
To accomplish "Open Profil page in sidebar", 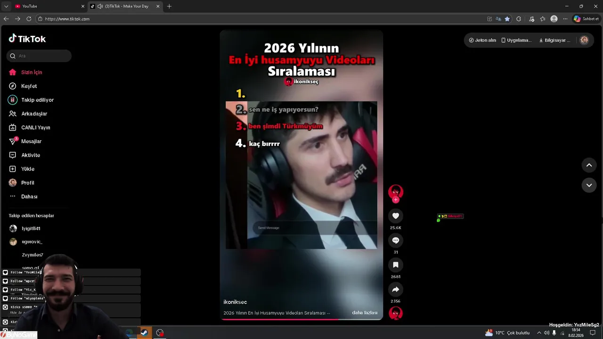I will coord(22,183).
